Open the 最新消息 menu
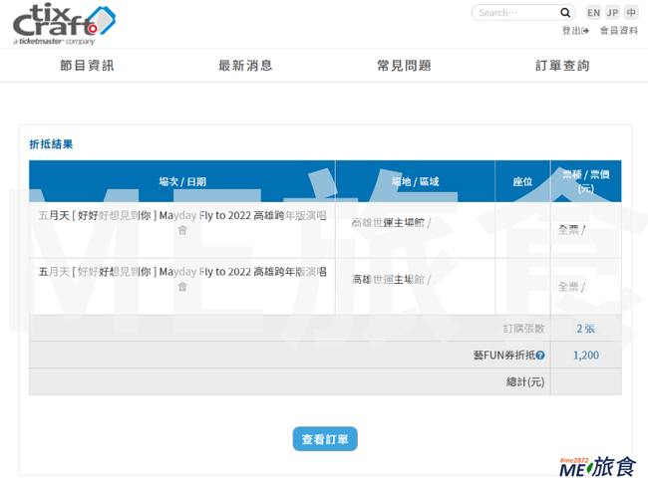Image resolution: width=648 pixels, height=486 pixels. point(245,66)
